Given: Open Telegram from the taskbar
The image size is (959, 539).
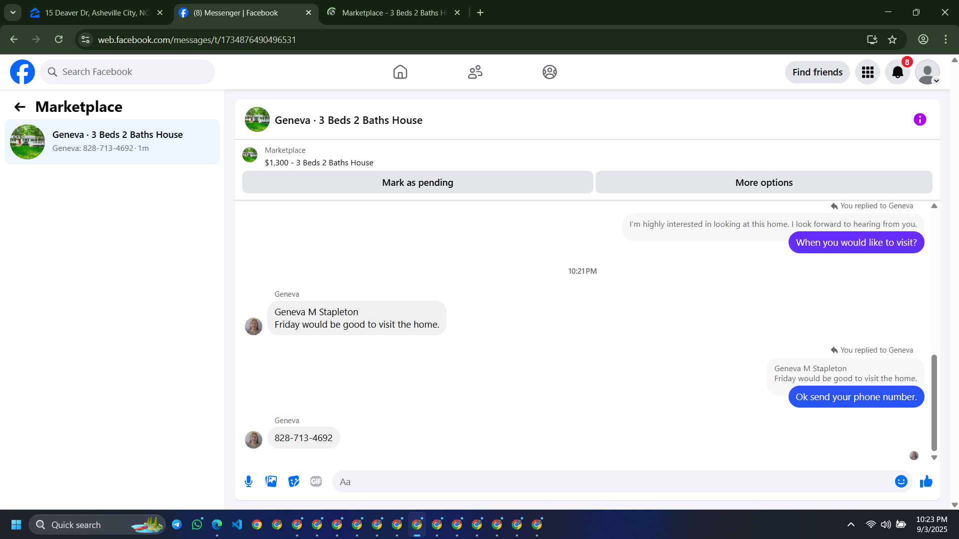Looking at the screenshot, I should coord(177,525).
